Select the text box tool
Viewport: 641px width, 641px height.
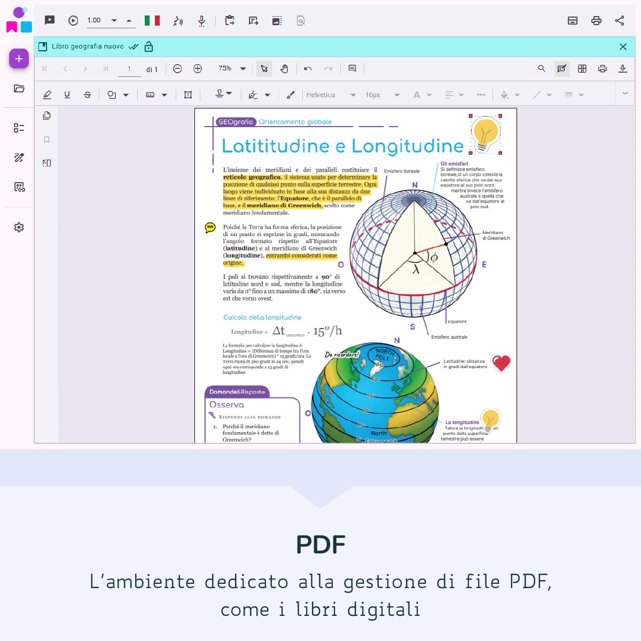[x=188, y=95]
